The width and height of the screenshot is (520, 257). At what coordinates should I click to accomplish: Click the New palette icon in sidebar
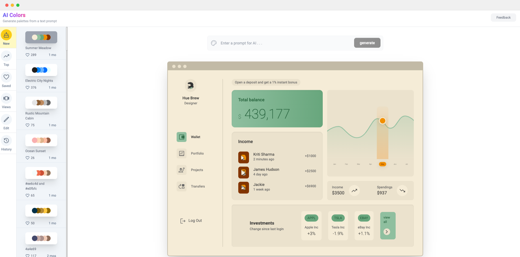click(x=6, y=35)
